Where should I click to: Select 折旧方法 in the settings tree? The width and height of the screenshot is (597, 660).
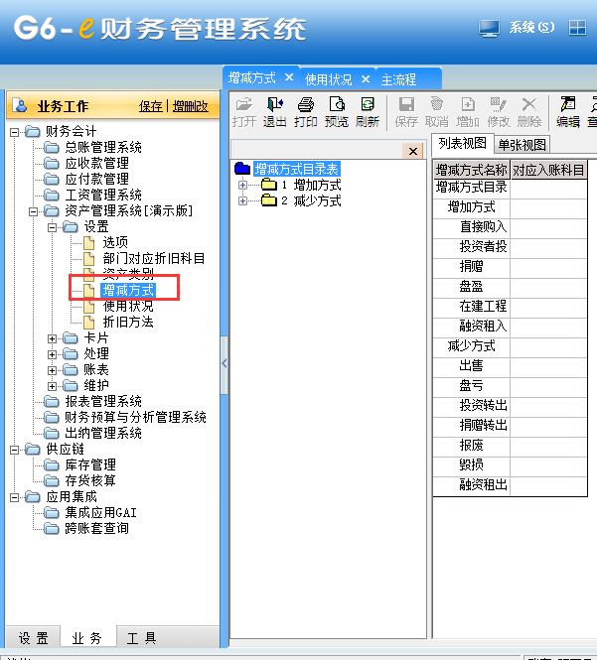[128, 322]
